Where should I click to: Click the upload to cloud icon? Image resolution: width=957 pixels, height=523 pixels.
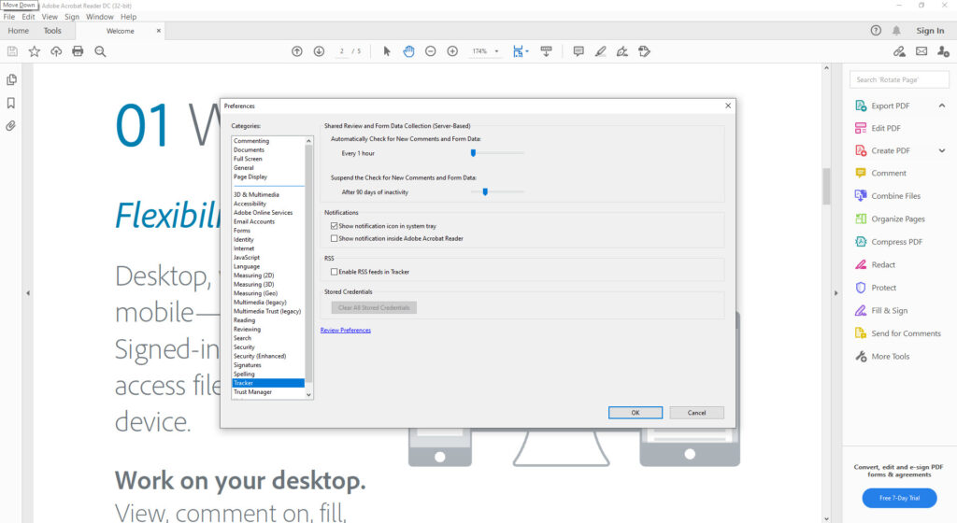point(56,51)
